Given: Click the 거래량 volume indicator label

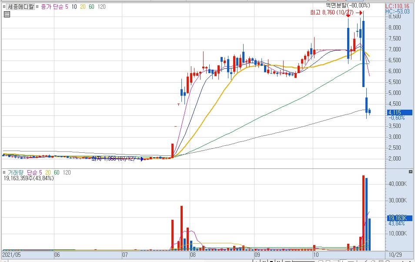Looking at the screenshot, I should (15, 172).
